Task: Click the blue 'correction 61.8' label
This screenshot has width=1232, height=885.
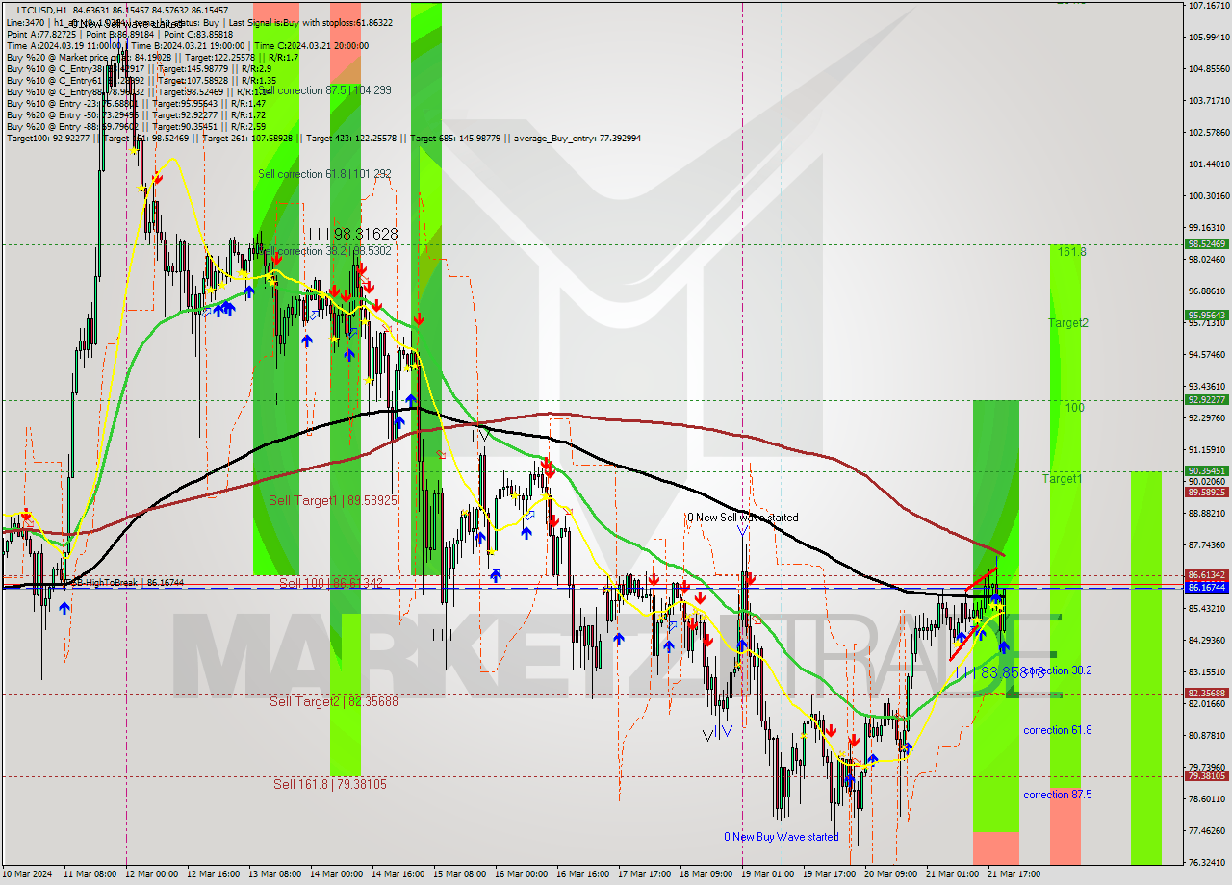Action: pyautogui.click(x=1057, y=730)
